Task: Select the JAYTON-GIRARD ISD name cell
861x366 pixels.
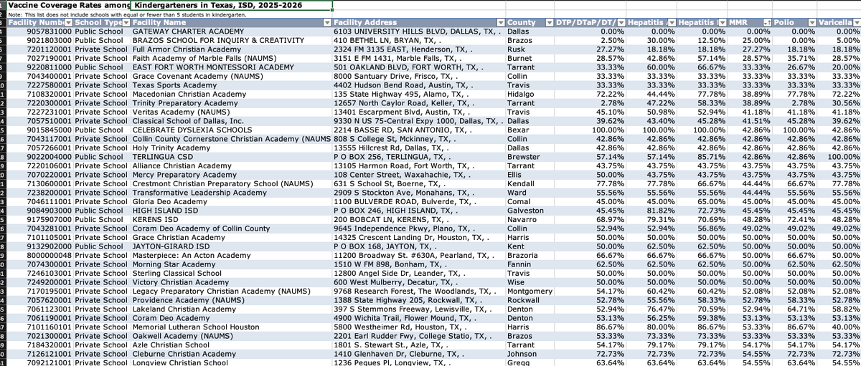Action: (232, 246)
